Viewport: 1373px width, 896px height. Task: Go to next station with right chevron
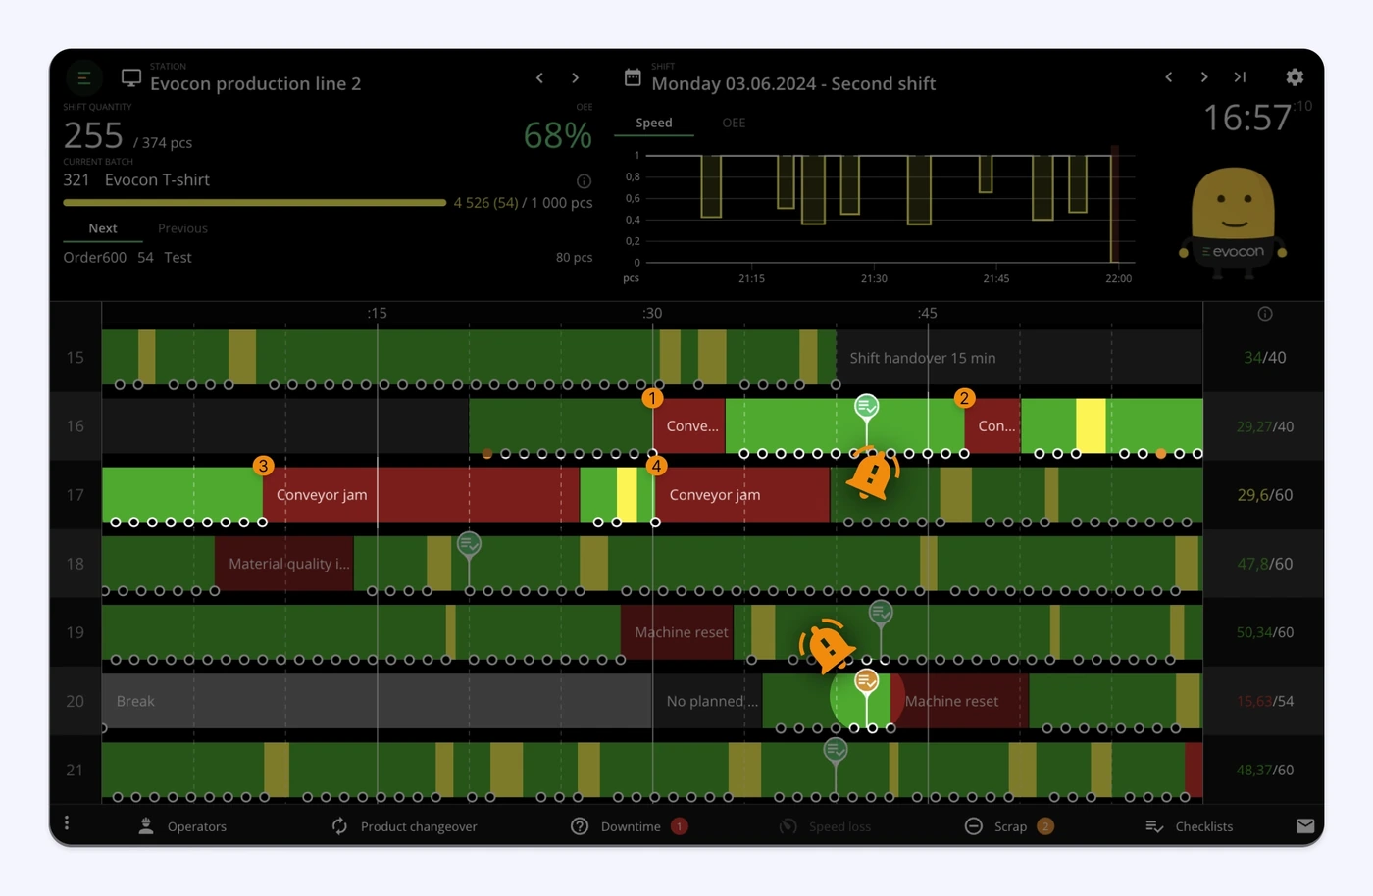point(576,77)
